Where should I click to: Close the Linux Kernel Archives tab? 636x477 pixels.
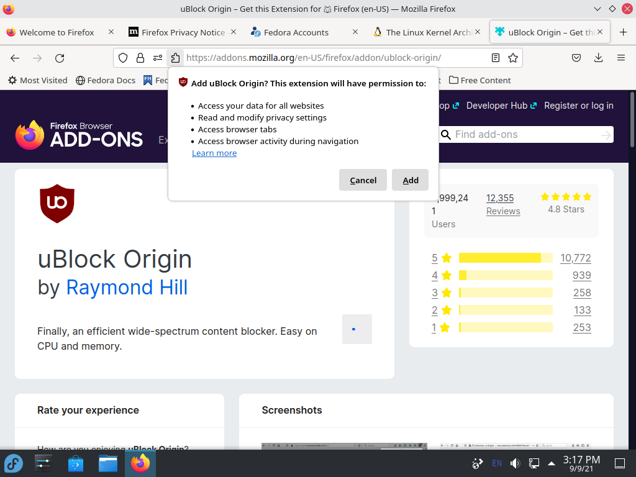click(x=478, y=32)
